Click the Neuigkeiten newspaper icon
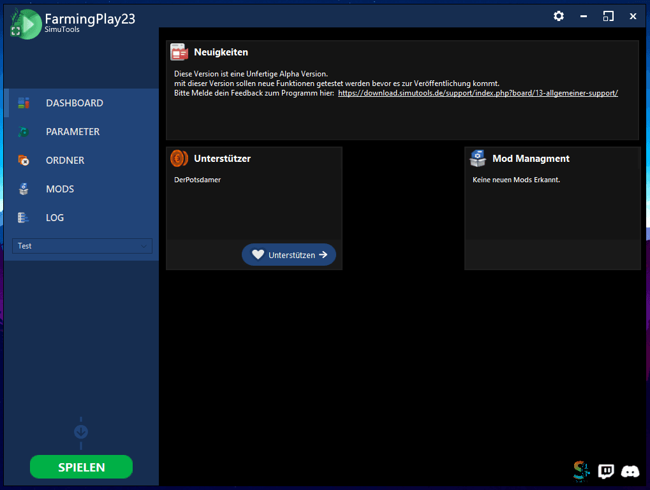Screen dimensions: 650x490 (179, 52)
